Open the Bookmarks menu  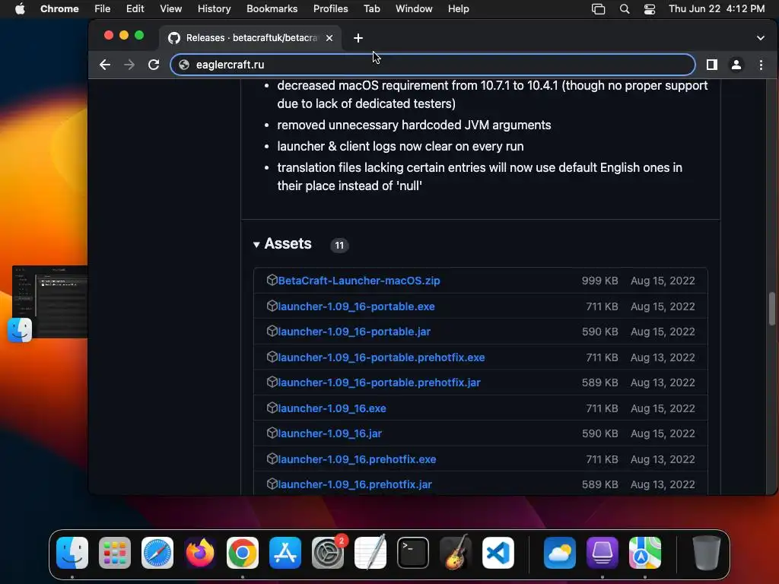[272, 9]
